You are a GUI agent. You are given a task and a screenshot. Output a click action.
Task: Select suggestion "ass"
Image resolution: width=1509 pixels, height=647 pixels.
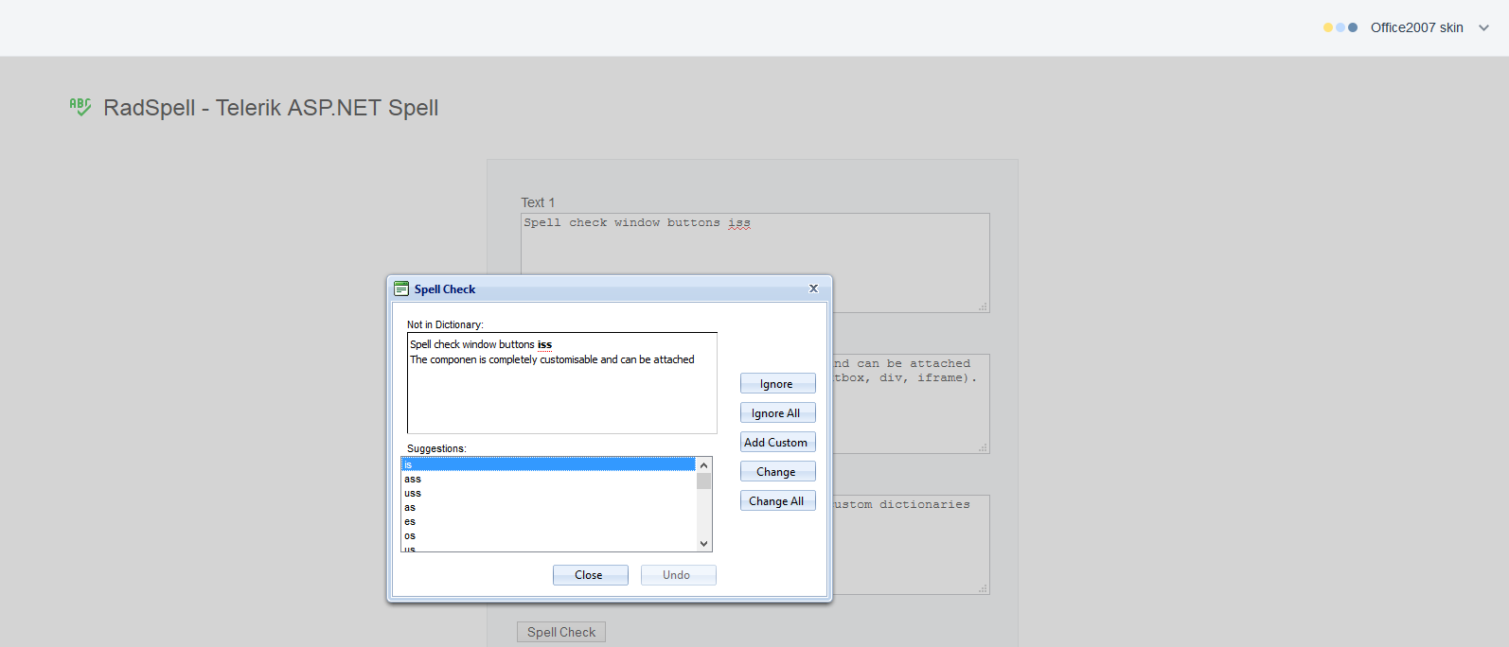548,479
